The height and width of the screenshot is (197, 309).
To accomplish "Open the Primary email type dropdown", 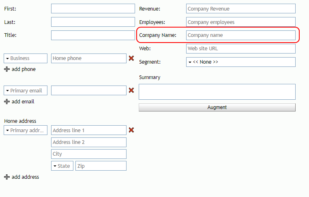I will (26, 90).
